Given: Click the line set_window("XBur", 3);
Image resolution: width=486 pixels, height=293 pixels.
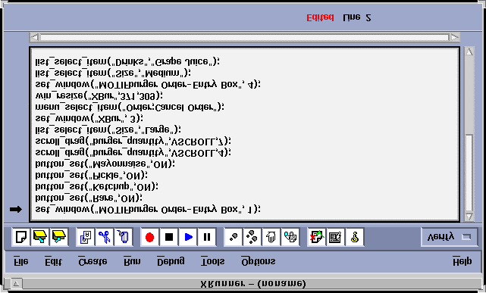Looking at the screenshot, I should click(x=89, y=118).
